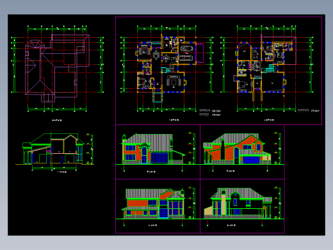Select the ground floor plan with garage cars

click(x=167, y=69)
